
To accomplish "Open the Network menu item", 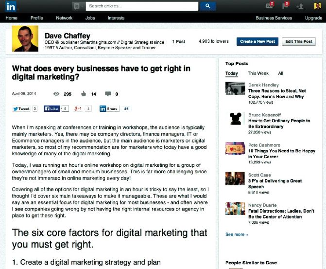I will click(x=64, y=18).
